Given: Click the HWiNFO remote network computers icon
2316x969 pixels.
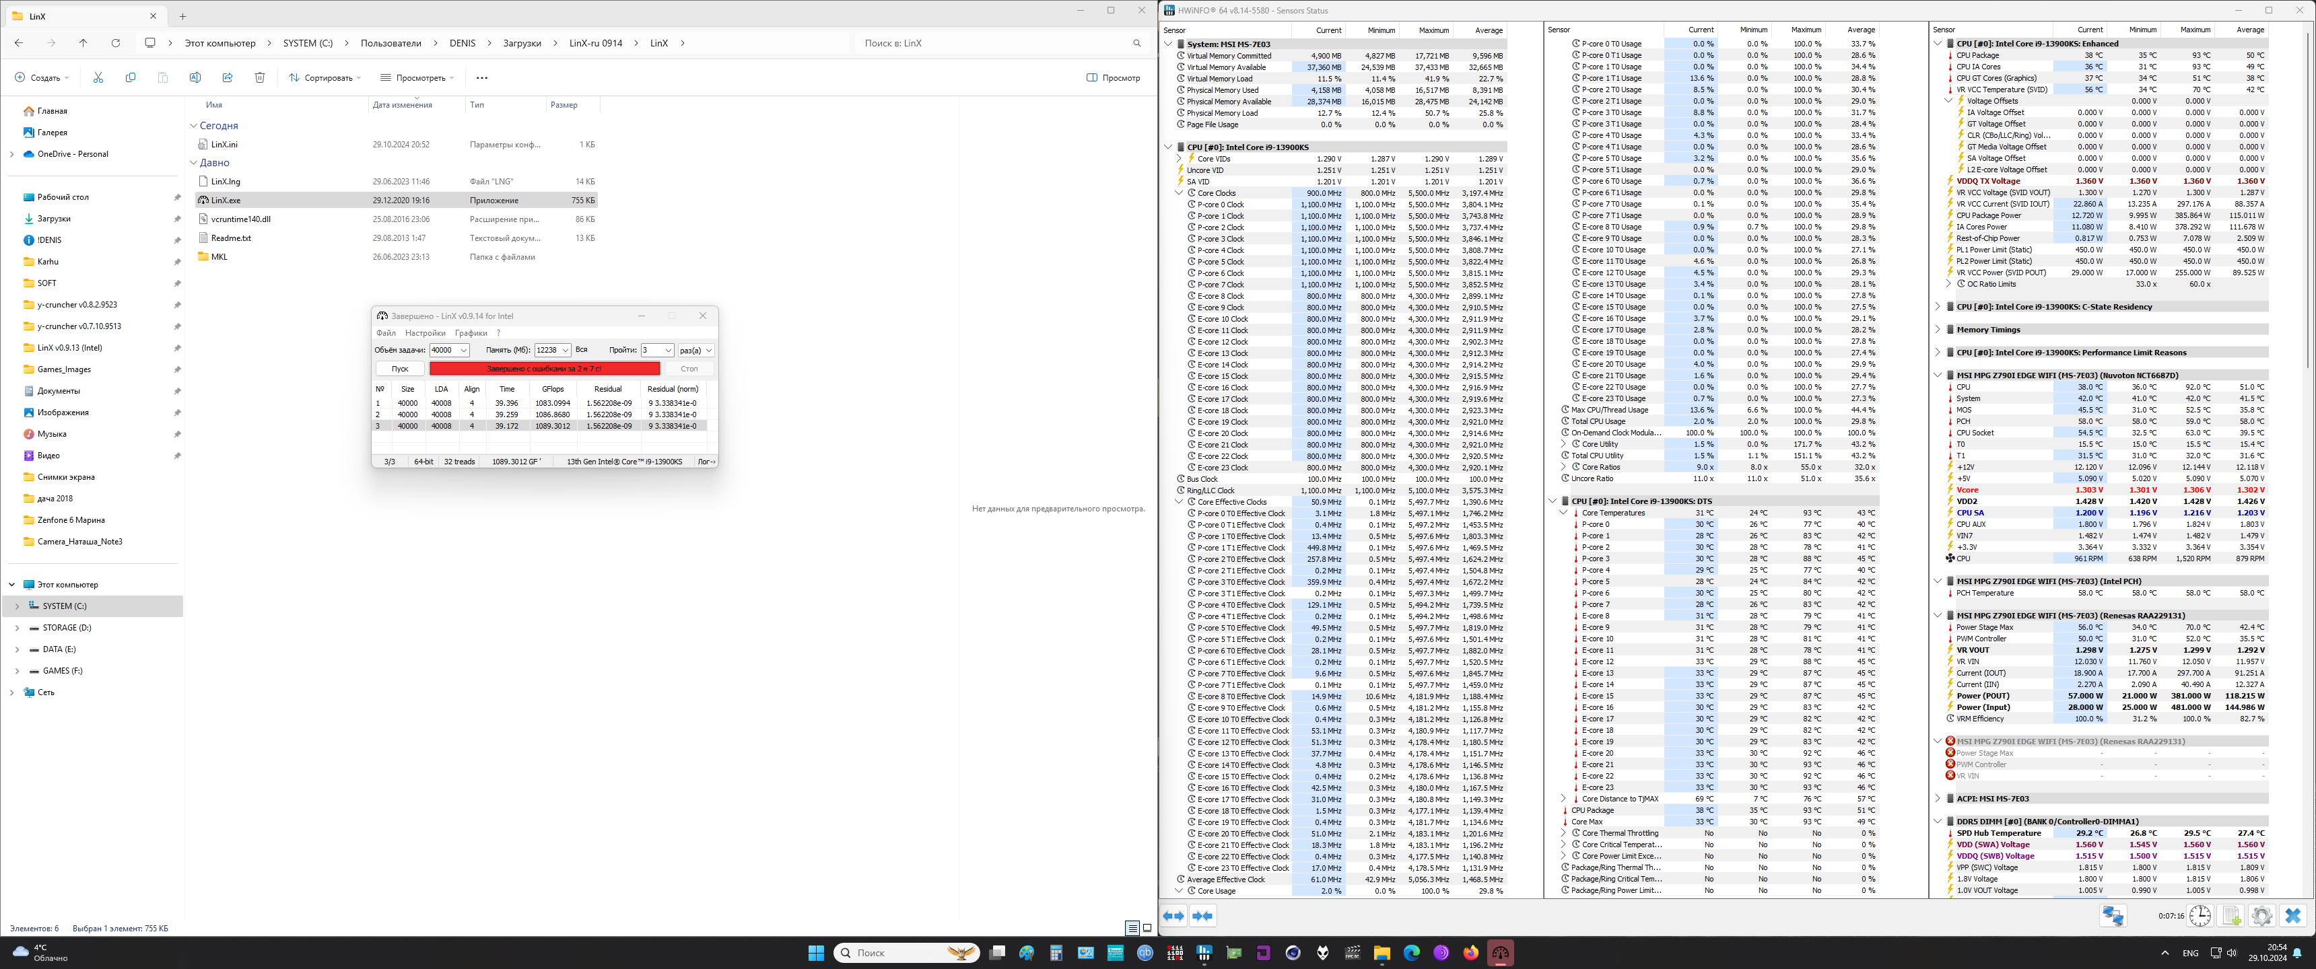Looking at the screenshot, I should tap(2113, 916).
